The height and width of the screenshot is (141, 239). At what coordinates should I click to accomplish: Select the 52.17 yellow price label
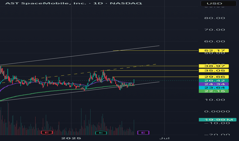pyautogui.click(x=214, y=51)
